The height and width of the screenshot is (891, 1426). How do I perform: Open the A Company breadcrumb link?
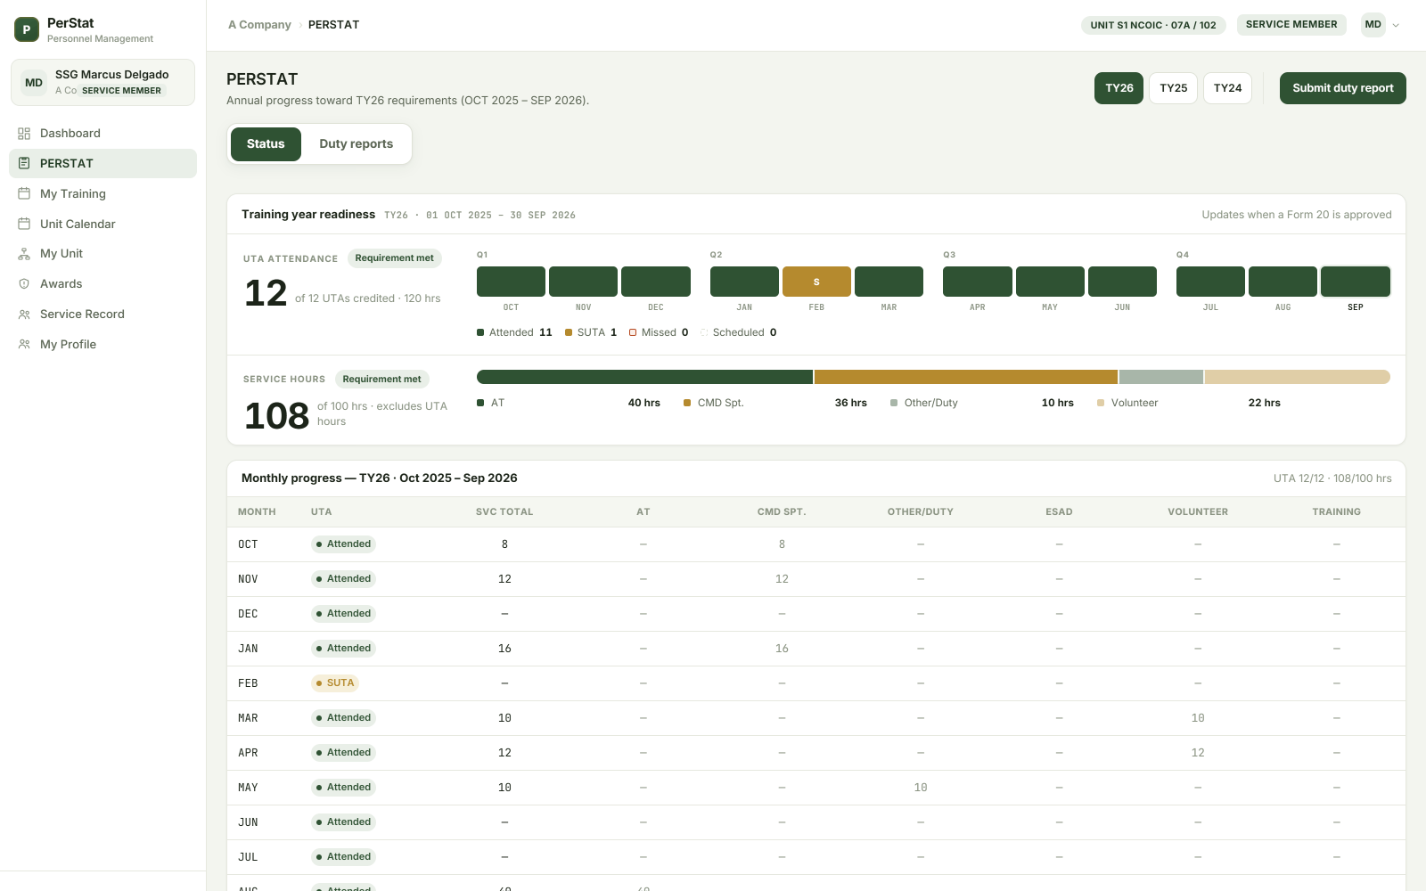[x=259, y=25]
